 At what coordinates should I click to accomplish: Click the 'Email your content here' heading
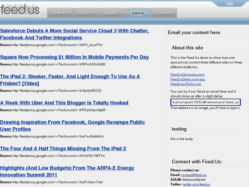tap(194, 33)
